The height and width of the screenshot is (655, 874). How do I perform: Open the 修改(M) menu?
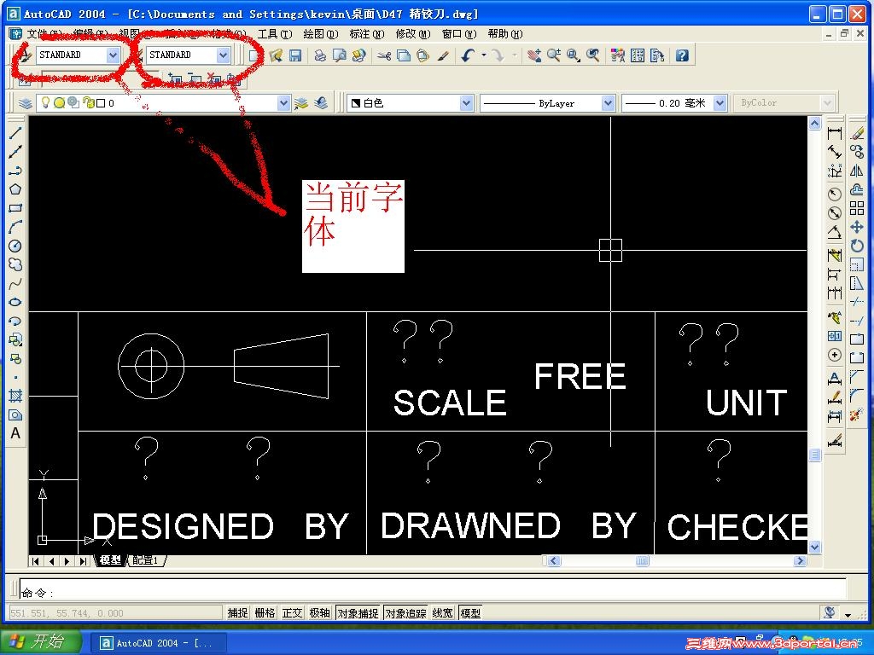pos(413,34)
